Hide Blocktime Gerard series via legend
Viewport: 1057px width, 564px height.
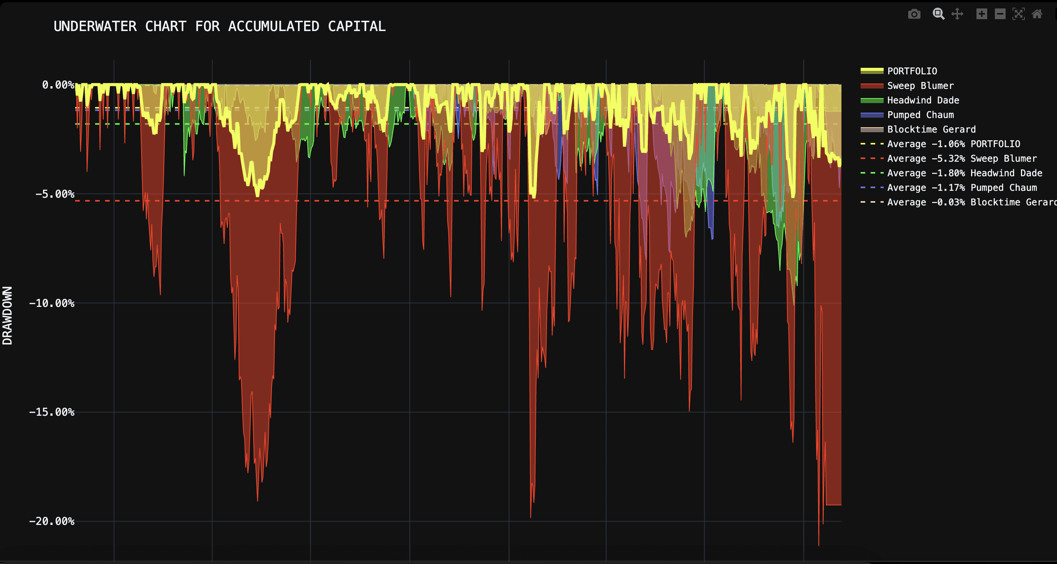pos(931,130)
